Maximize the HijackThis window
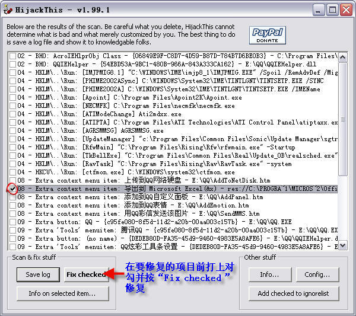This screenshot has height=316, width=356. coord(333,9)
